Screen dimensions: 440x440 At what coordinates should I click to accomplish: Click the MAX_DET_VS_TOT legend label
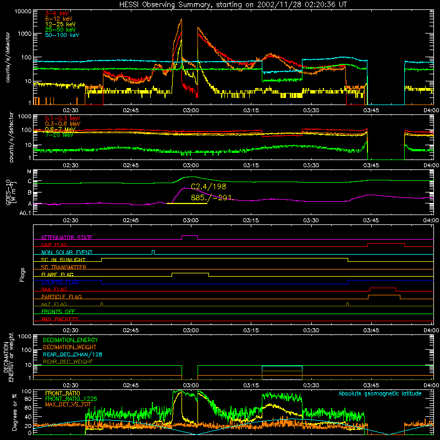68,404
